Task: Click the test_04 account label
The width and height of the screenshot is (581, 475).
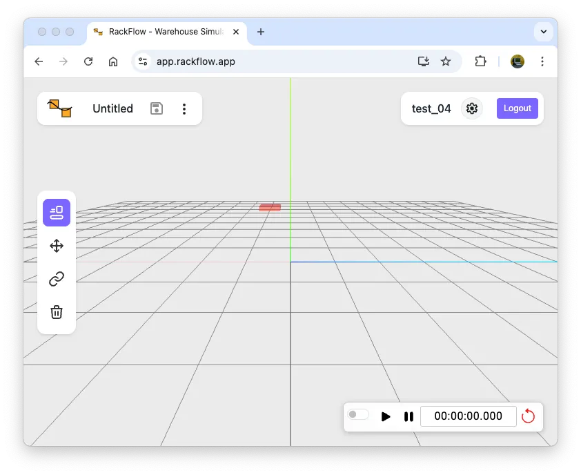Action: pos(431,108)
